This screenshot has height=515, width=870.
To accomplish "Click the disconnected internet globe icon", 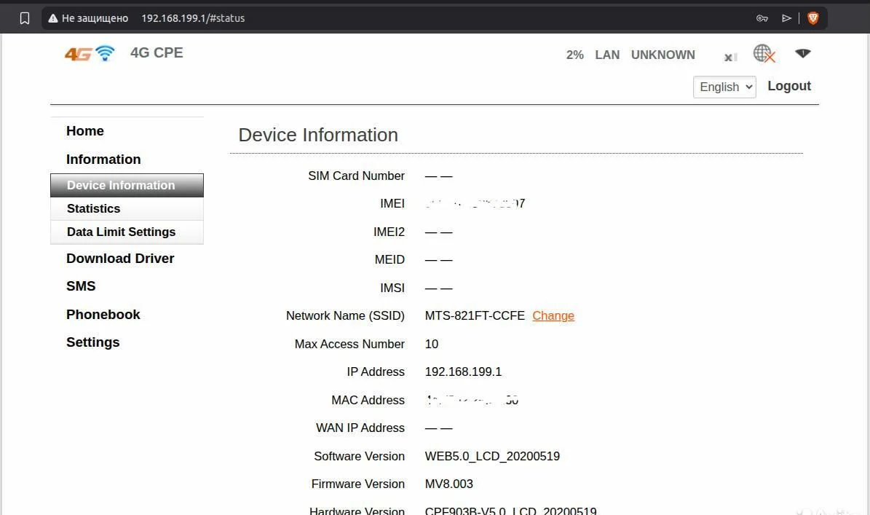I will point(764,54).
